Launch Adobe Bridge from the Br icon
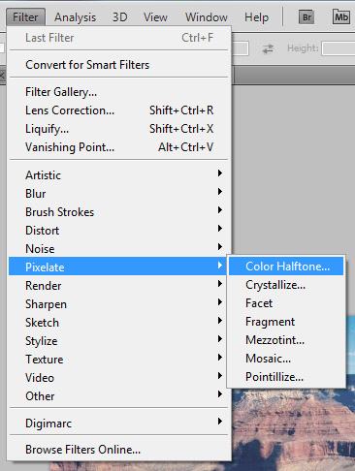 point(307,16)
